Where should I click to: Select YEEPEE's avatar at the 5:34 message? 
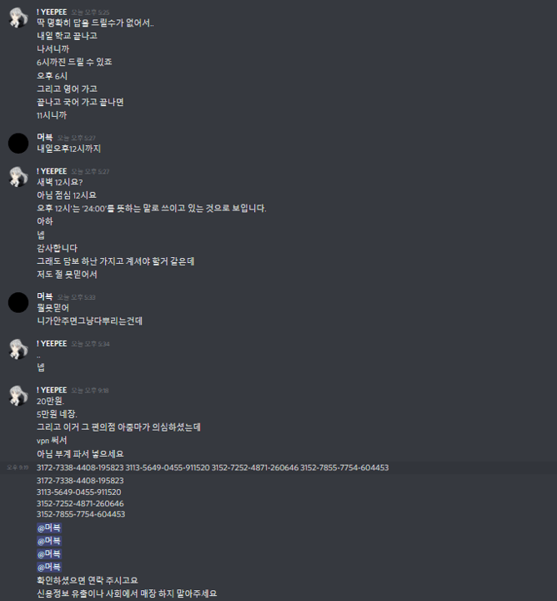coord(18,349)
